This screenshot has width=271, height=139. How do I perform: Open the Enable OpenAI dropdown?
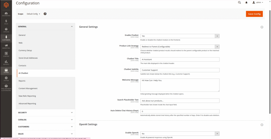pyautogui.click(x=180, y=134)
